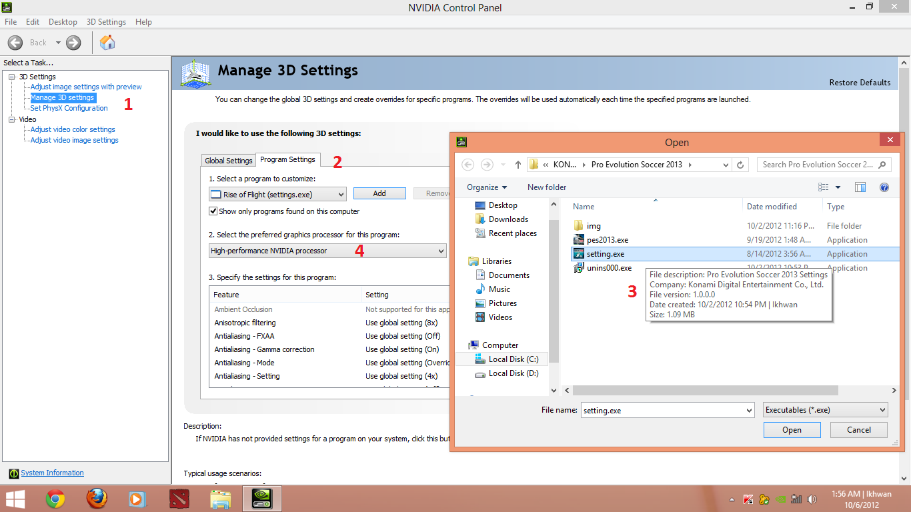Open the 3D Settings menu

point(106,22)
